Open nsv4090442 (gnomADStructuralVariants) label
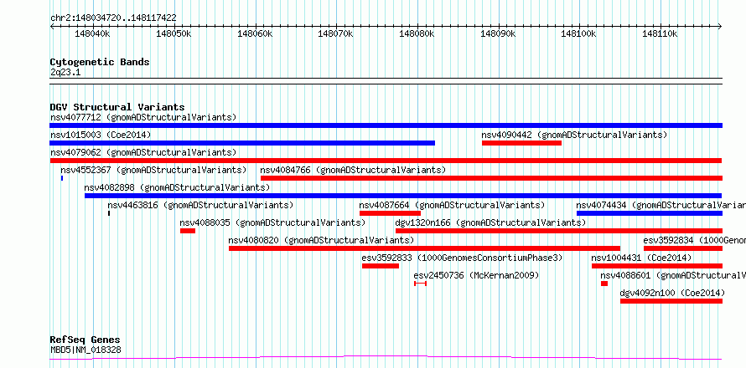This screenshot has width=746, height=368. coord(574,135)
